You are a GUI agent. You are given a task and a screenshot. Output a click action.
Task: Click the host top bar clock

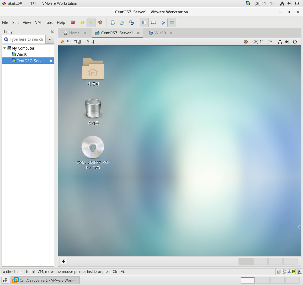pos(264,3)
